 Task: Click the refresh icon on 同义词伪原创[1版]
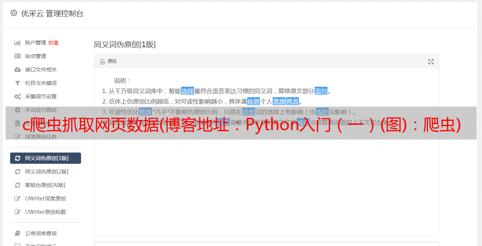(x=17, y=158)
